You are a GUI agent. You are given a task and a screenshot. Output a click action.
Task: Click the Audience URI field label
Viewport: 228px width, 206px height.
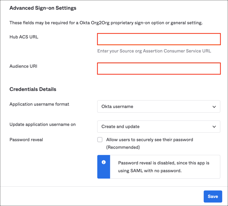23,66
